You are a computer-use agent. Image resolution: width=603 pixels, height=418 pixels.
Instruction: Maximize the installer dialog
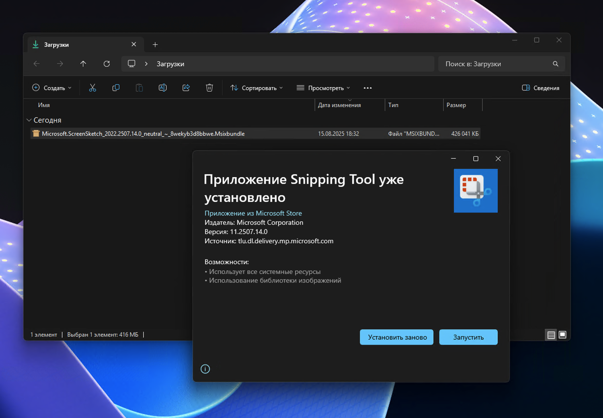476,159
